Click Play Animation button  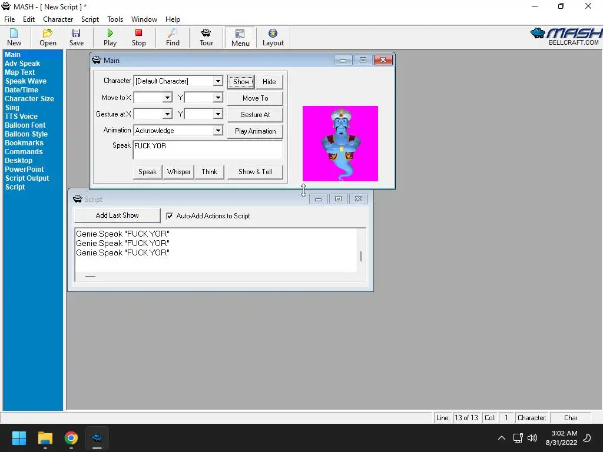[256, 131]
